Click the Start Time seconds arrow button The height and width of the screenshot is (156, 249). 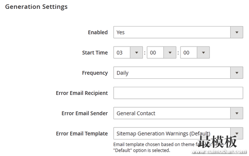[x=203, y=53]
